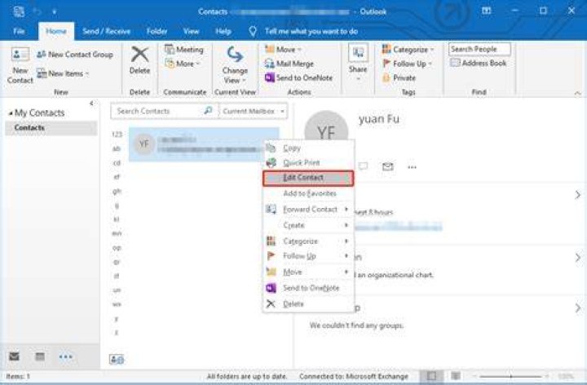
Task: Open Ribbon Display Options in title bar
Action: pos(486,11)
